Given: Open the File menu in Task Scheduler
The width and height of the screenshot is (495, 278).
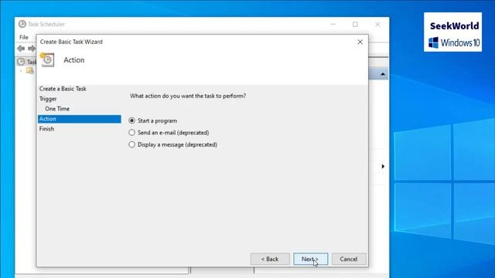Looking at the screenshot, I should (x=24, y=37).
